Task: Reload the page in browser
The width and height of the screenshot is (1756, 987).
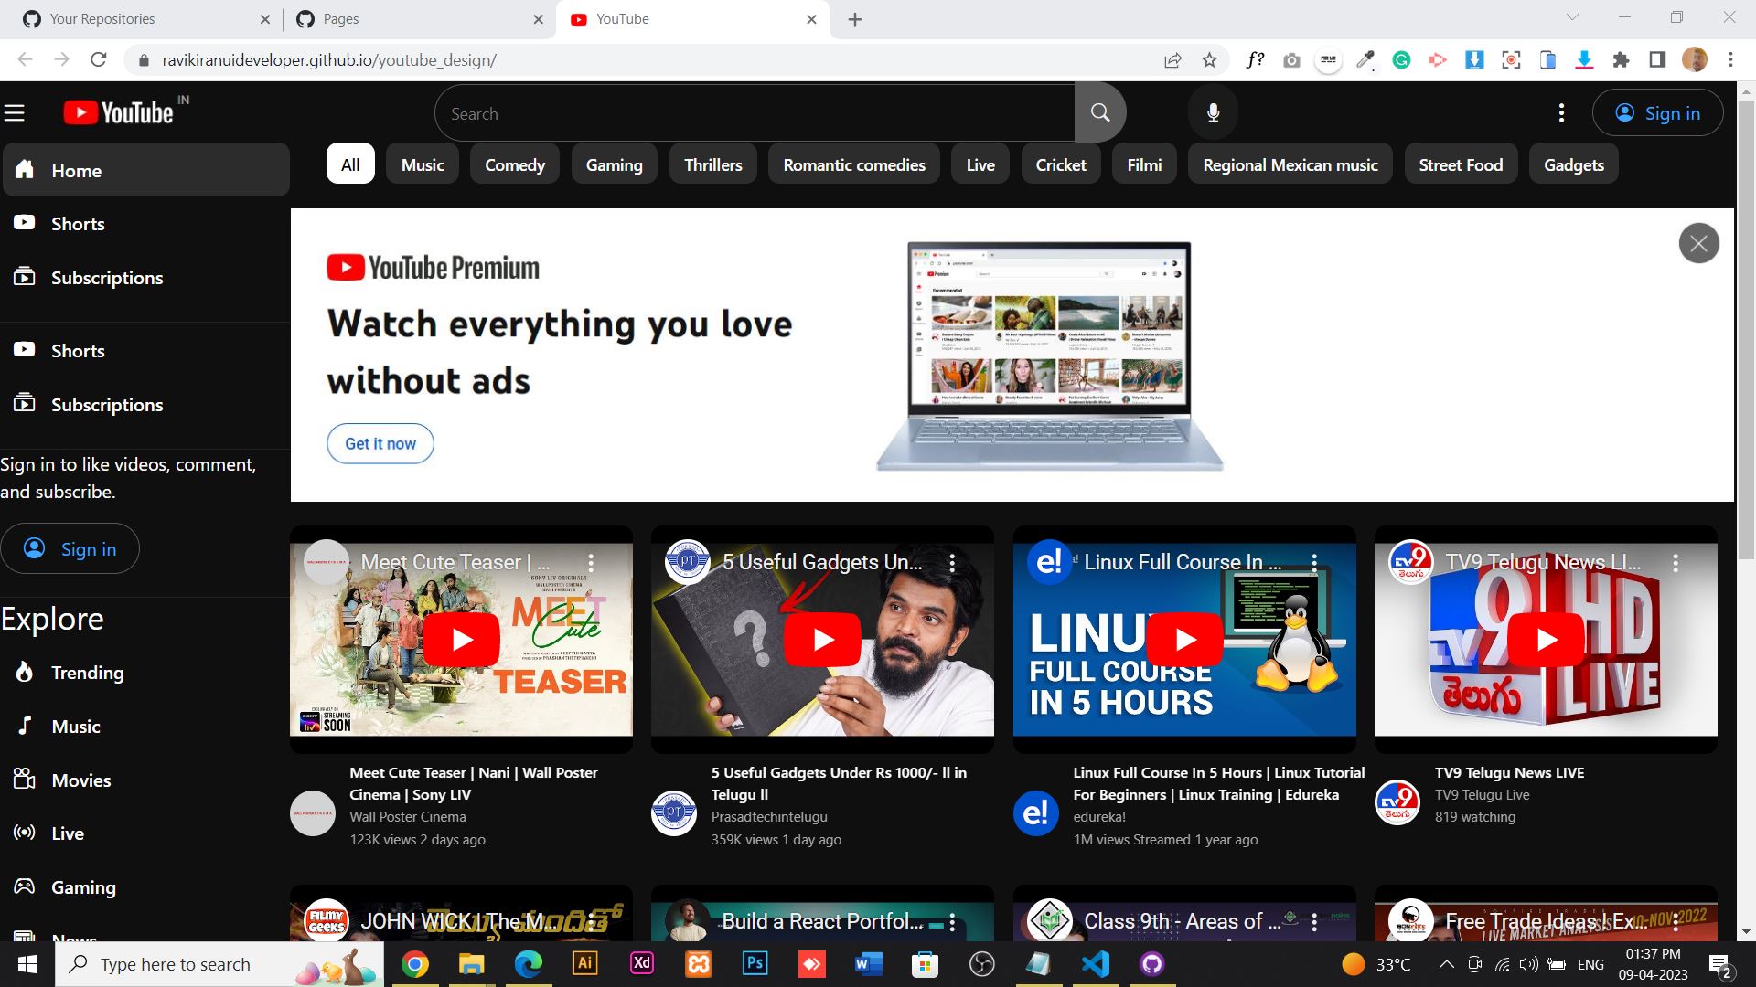Action: pyautogui.click(x=99, y=59)
